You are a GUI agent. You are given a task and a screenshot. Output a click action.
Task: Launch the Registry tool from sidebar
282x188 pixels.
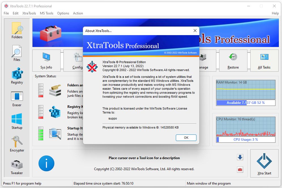click(x=17, y=76)
